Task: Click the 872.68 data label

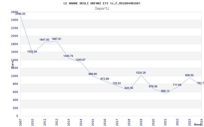Action: (x=105, y=79)
